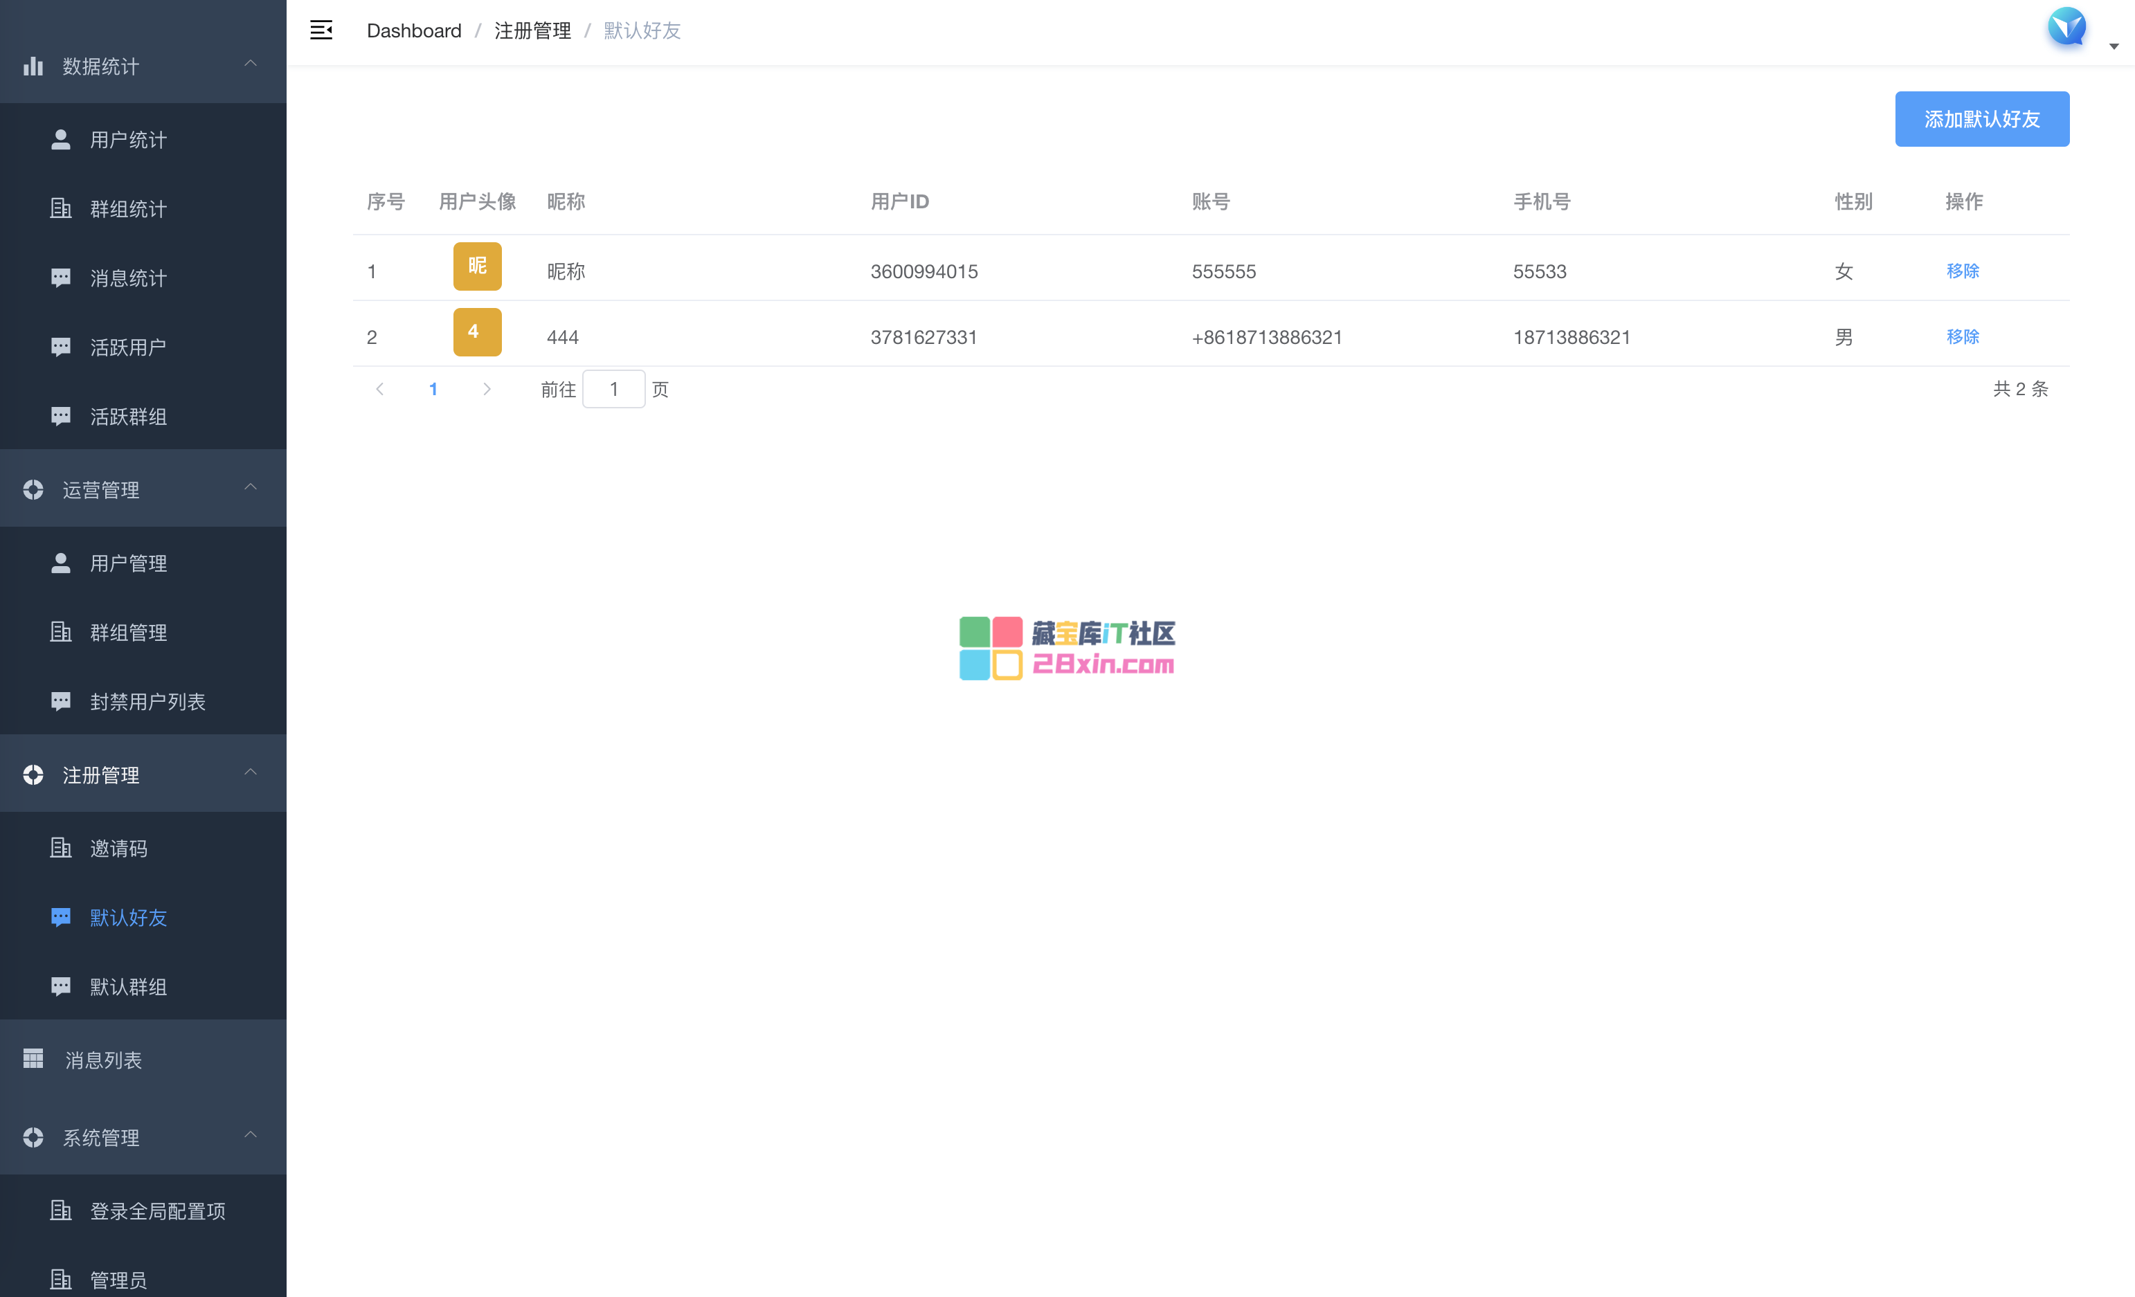Collapse the 系统管理 menu section

251,1135
